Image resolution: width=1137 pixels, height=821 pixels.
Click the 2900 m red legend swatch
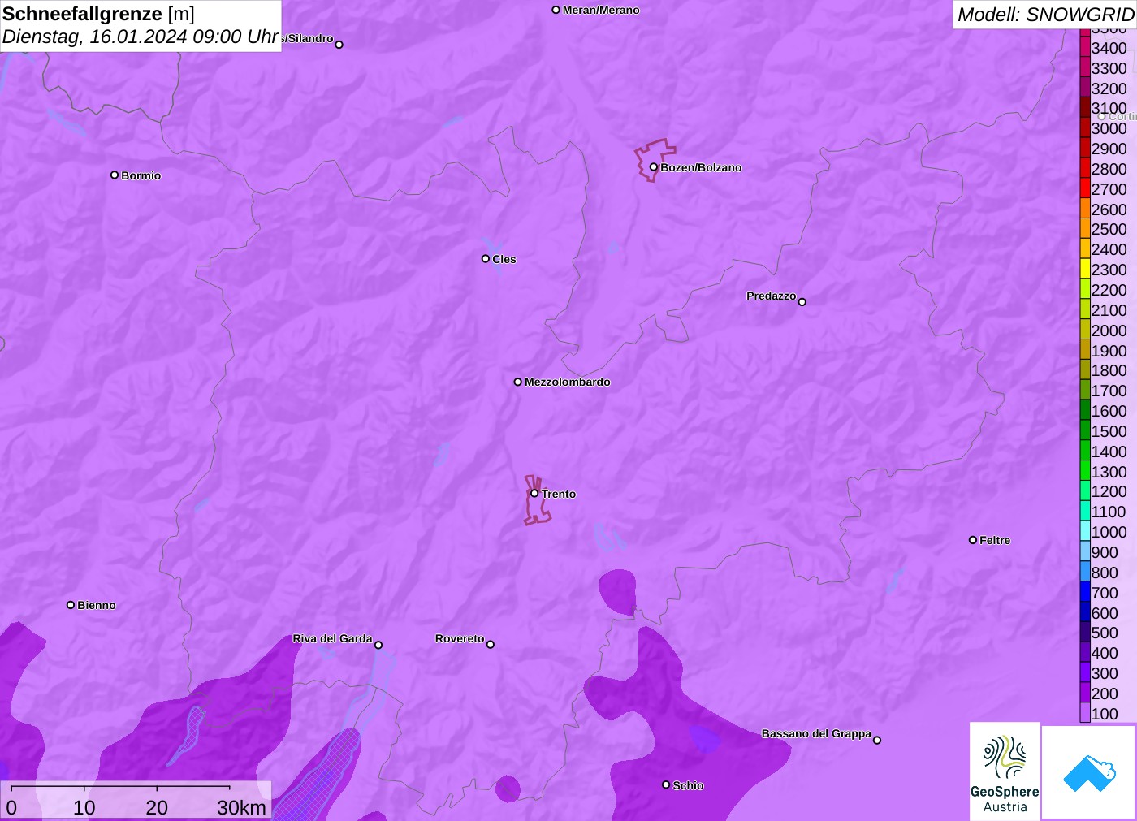coord(1085,149)
